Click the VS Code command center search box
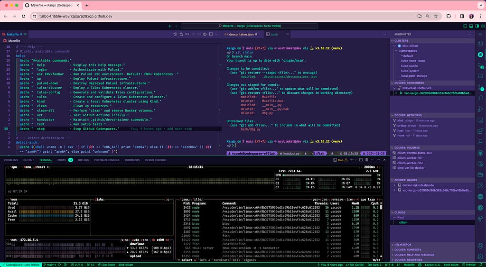Image resolution: width=486 pixels, height=267 pixels. coord(250,26)
